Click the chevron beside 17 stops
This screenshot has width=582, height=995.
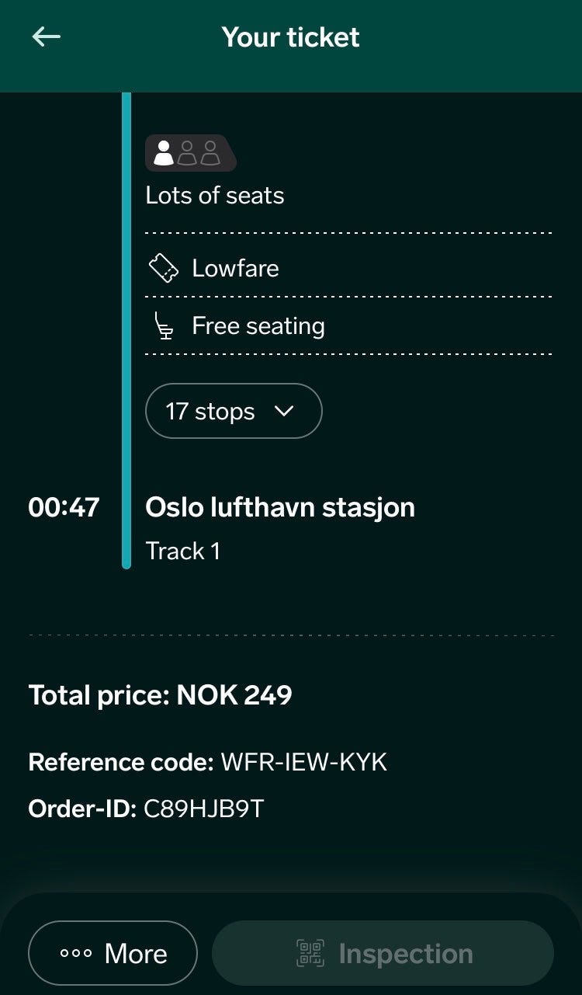point(285,411)
